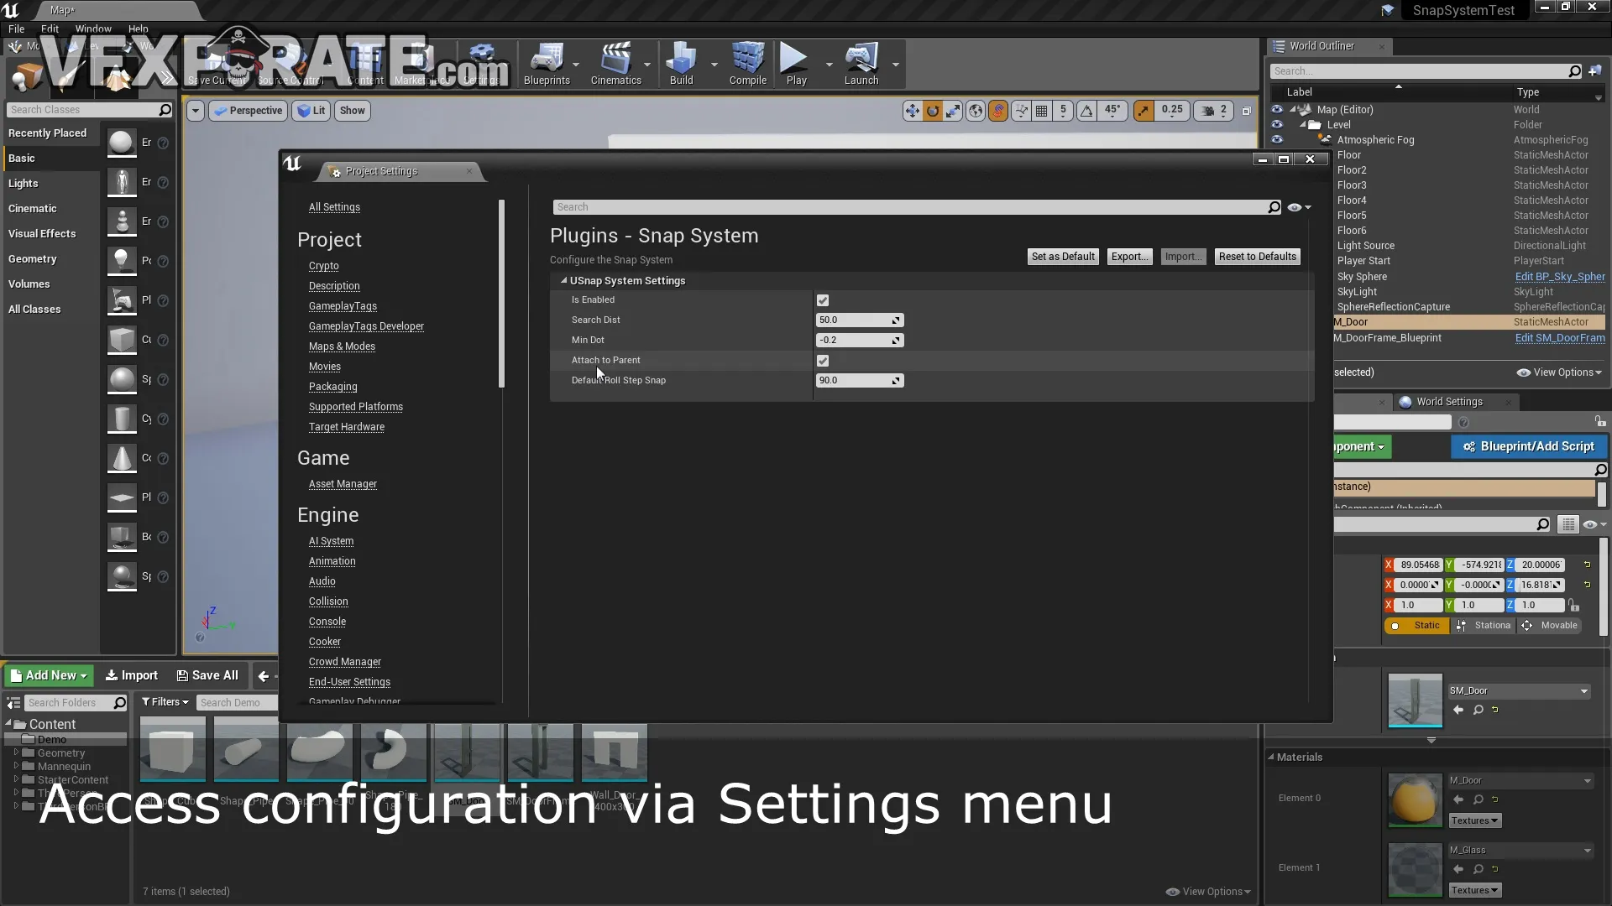Toggle visibility of Map (Editor) row

(1277, 110)
